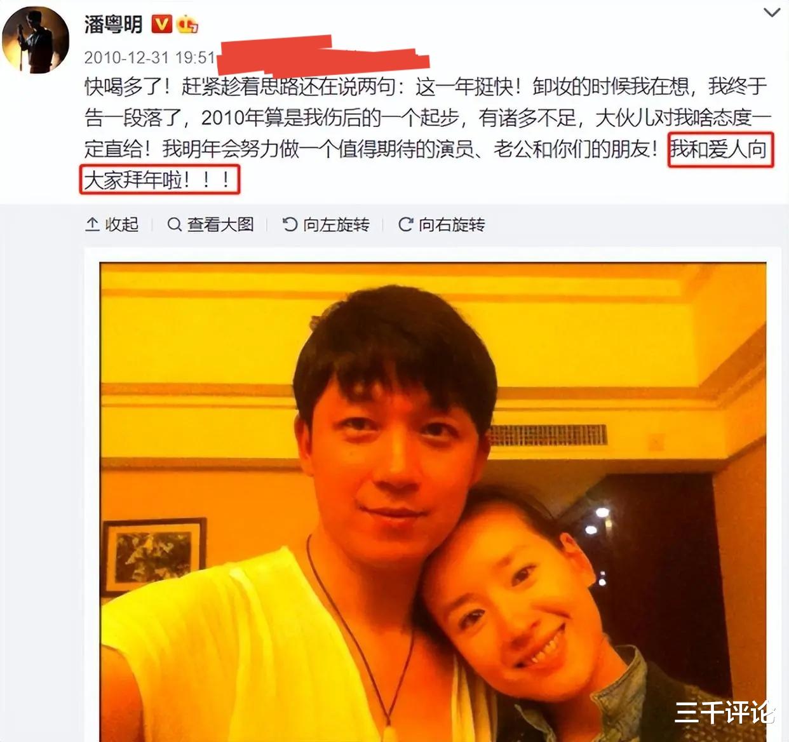Expand the post options chevron menu
Screen dimensions: 789x742
click(x=771, y=13)
